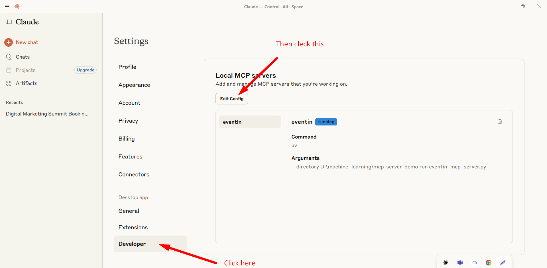Click the orange plus New chat icon
The height and width of the screenshot is (268, 547).
(9, 42)
